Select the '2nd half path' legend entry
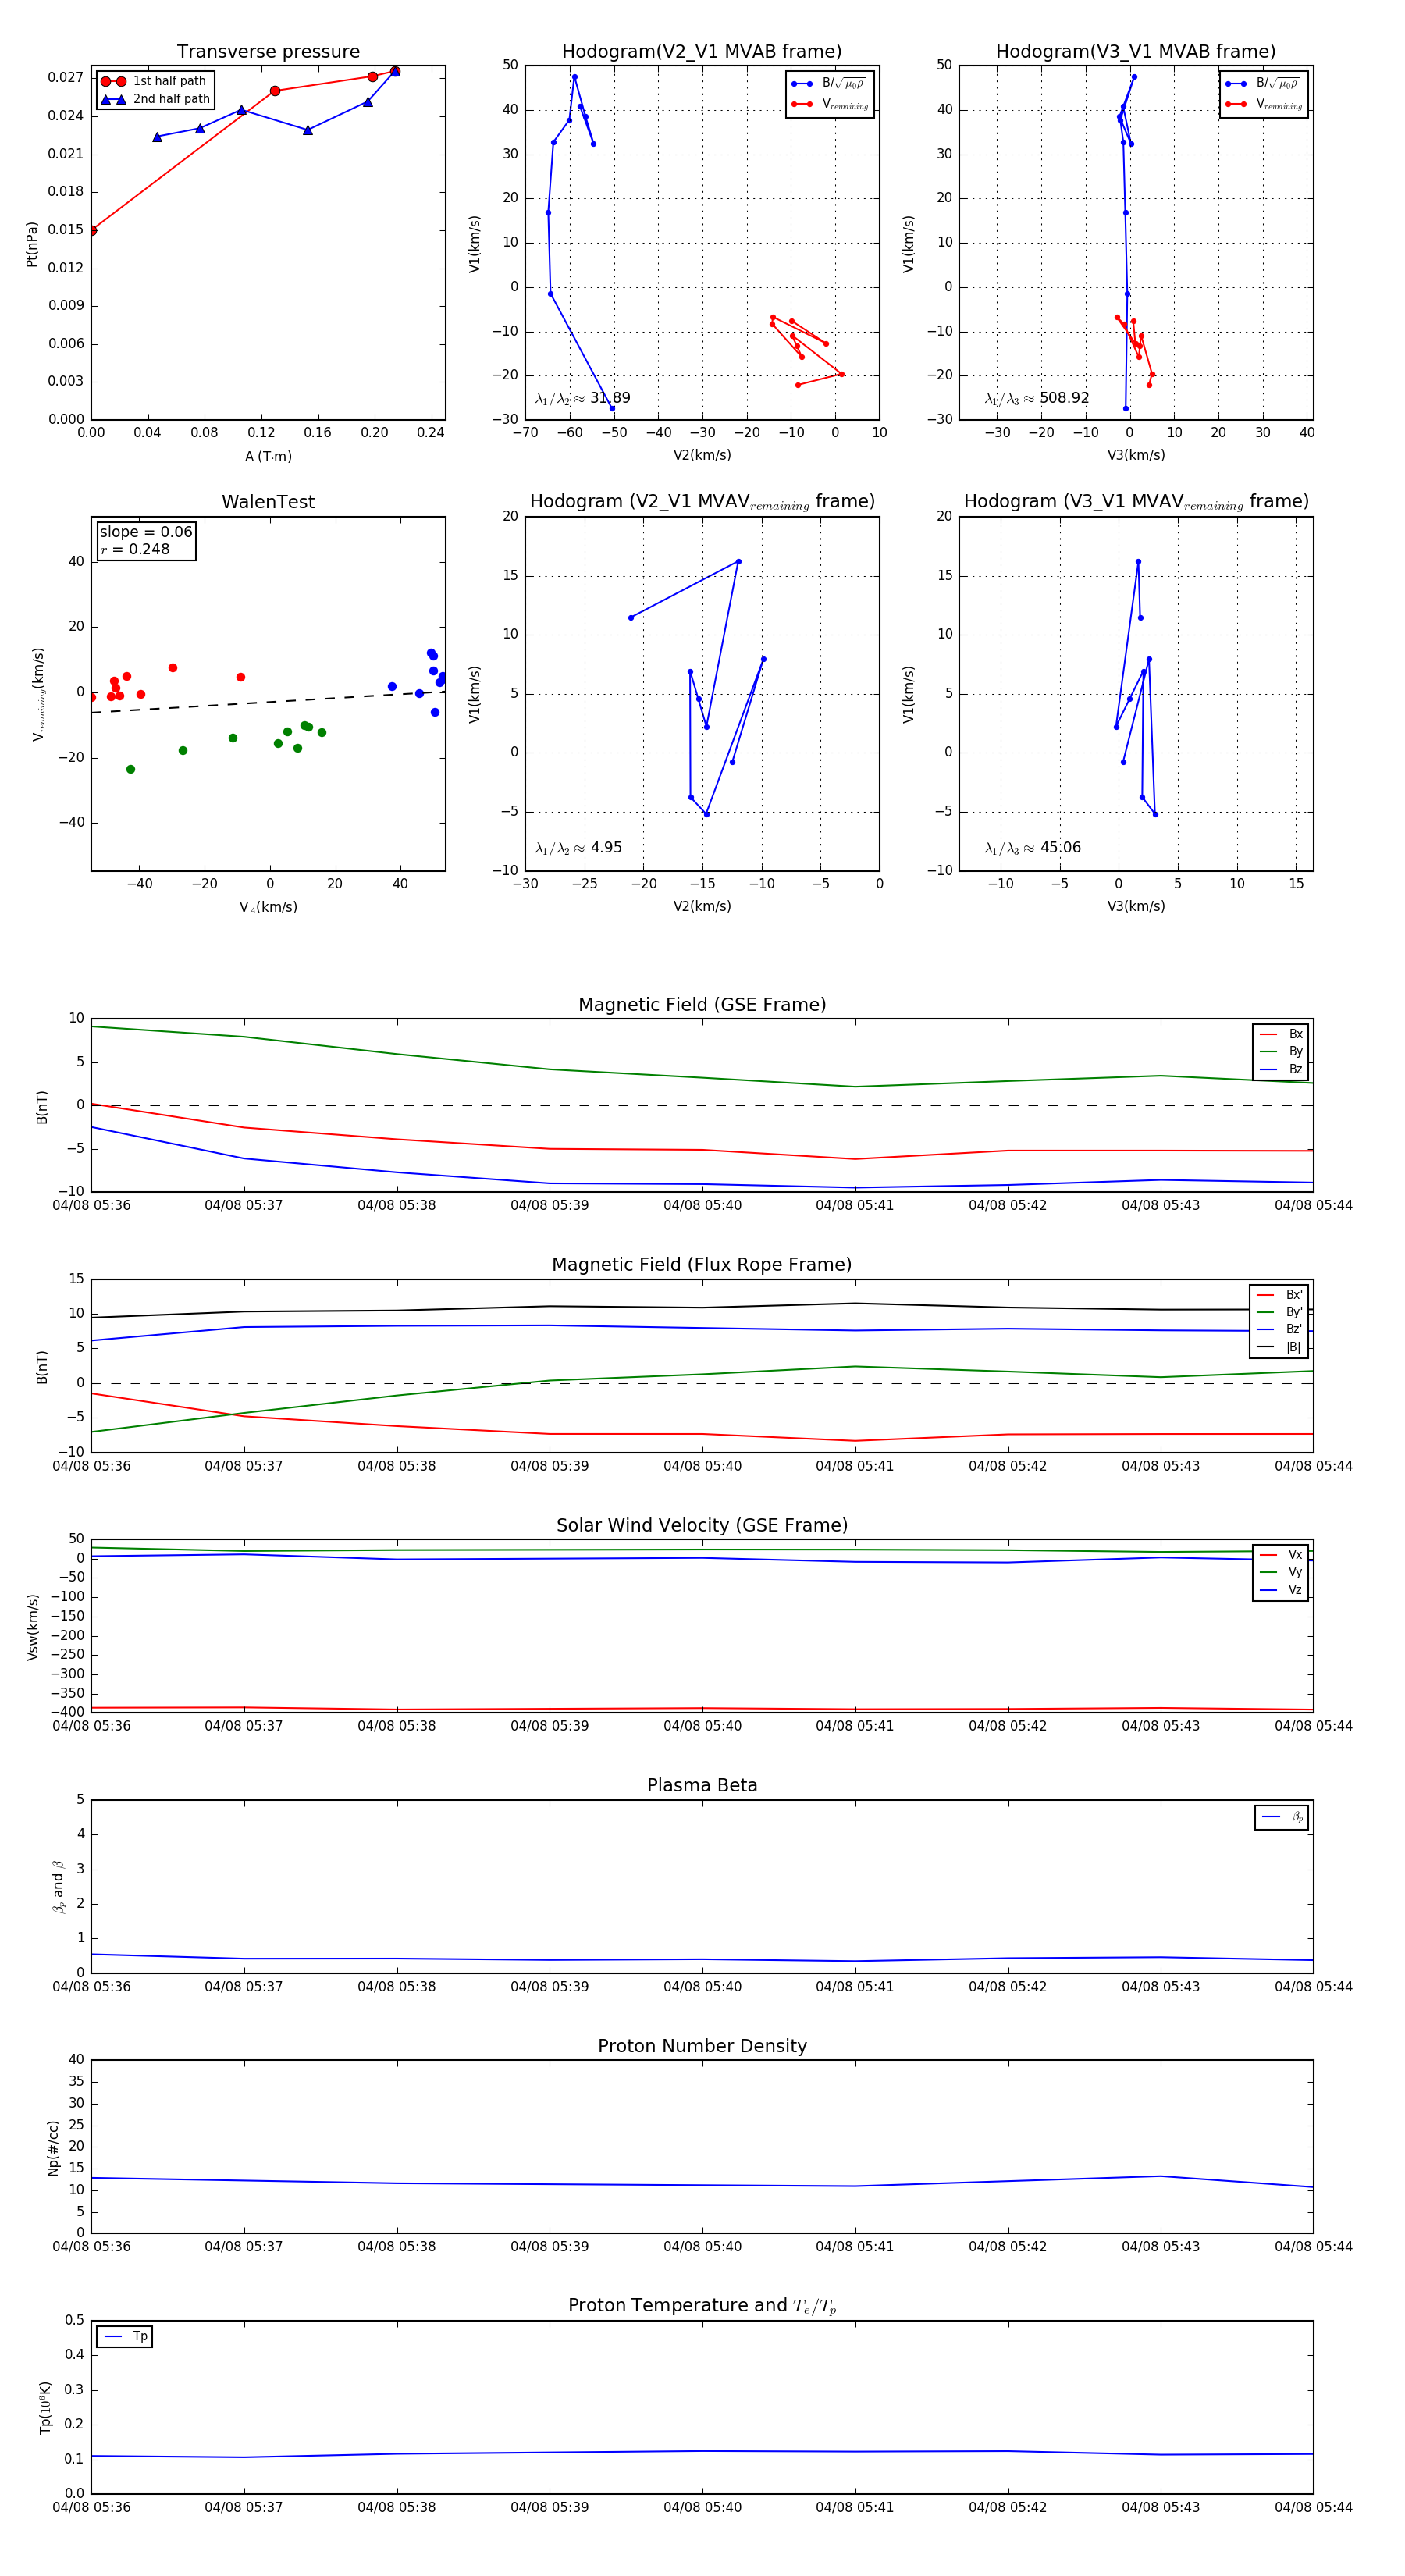The height and width of the screenshot is (2576, 1405). [x=155, y=99]
